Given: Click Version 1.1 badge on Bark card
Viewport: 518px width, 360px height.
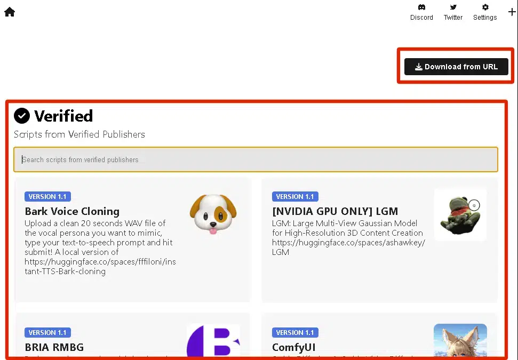Looking at the screenshot, I should point(47,196).
